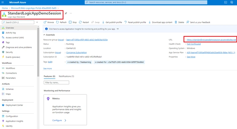Click move next to Resource group
Image resolution: width=237 pixels, height=129 pixels.
tap(61, 40)
